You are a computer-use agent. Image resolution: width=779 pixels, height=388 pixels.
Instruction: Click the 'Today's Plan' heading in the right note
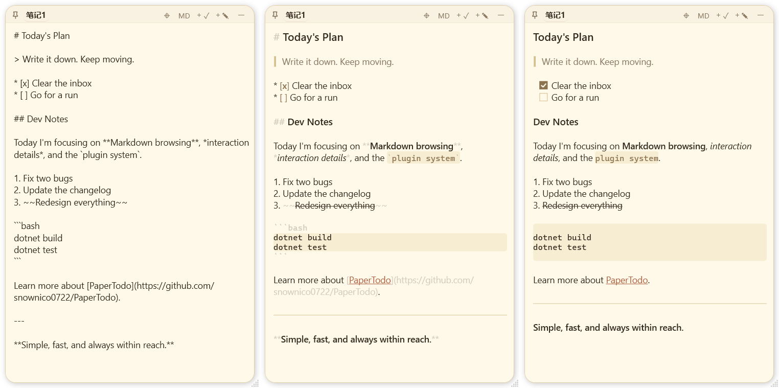[563, 37]
